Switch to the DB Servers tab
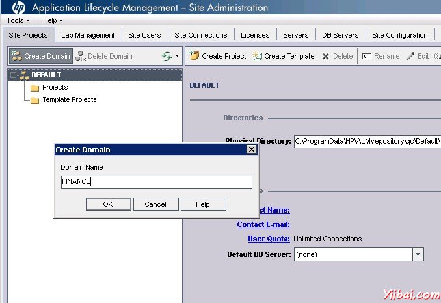The height and width of the screenshot is (303, 441). pos(340,35)
